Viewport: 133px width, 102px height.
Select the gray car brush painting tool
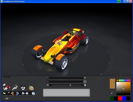(15, 87)
